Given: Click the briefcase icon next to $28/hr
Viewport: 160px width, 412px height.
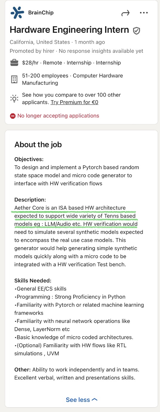Looking at the screenshot, I should [14, 63].
